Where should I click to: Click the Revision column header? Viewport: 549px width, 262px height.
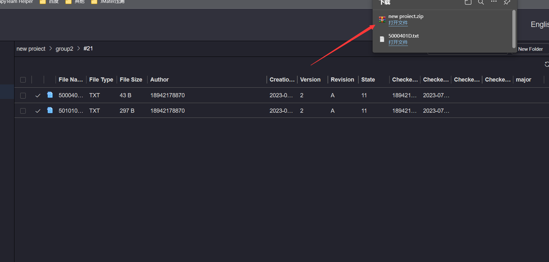pos(342,80)
